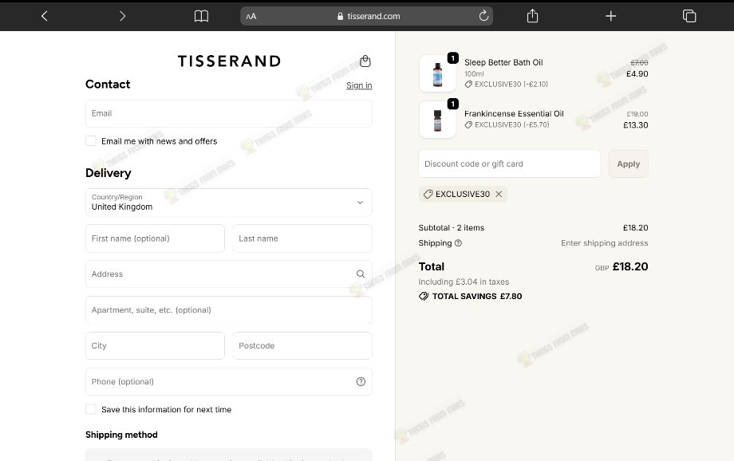The height and width of the screenshot is (461, 734).
Task: Focus the Apartment, suite, etc. field
Action: click(228, 309)
